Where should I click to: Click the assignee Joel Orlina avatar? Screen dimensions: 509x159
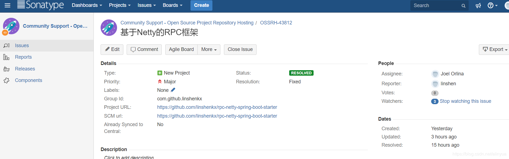coord(435,74)
